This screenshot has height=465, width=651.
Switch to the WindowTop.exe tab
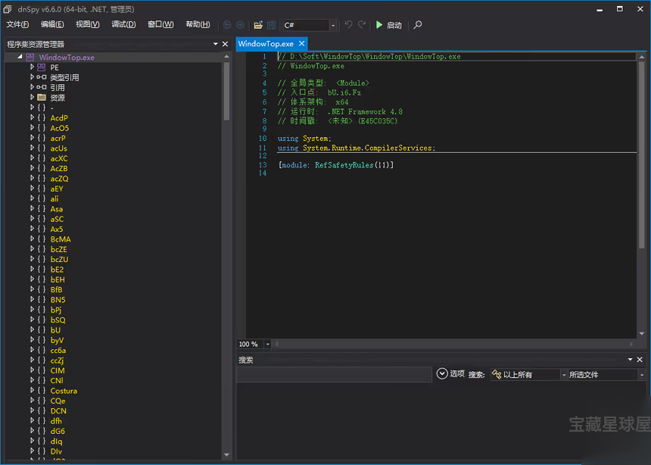point(266,44)
